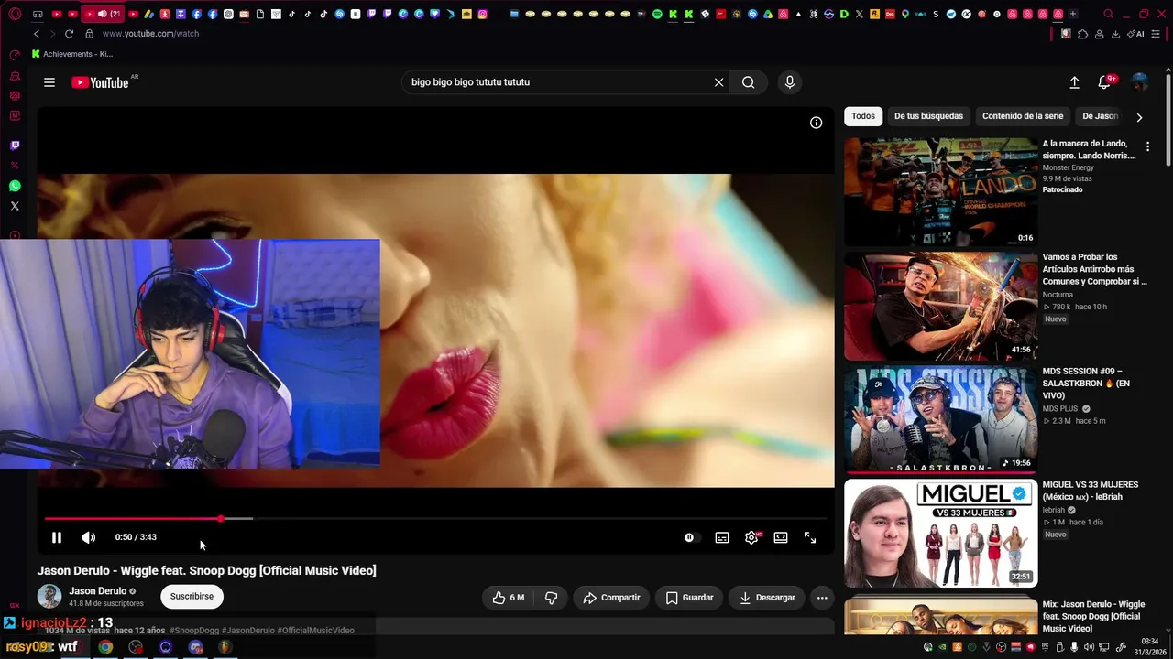The image size is (1173, 659).
Task: Open X (Twitter) in the Opera sidebar
Action: click(x=15, y=206)
